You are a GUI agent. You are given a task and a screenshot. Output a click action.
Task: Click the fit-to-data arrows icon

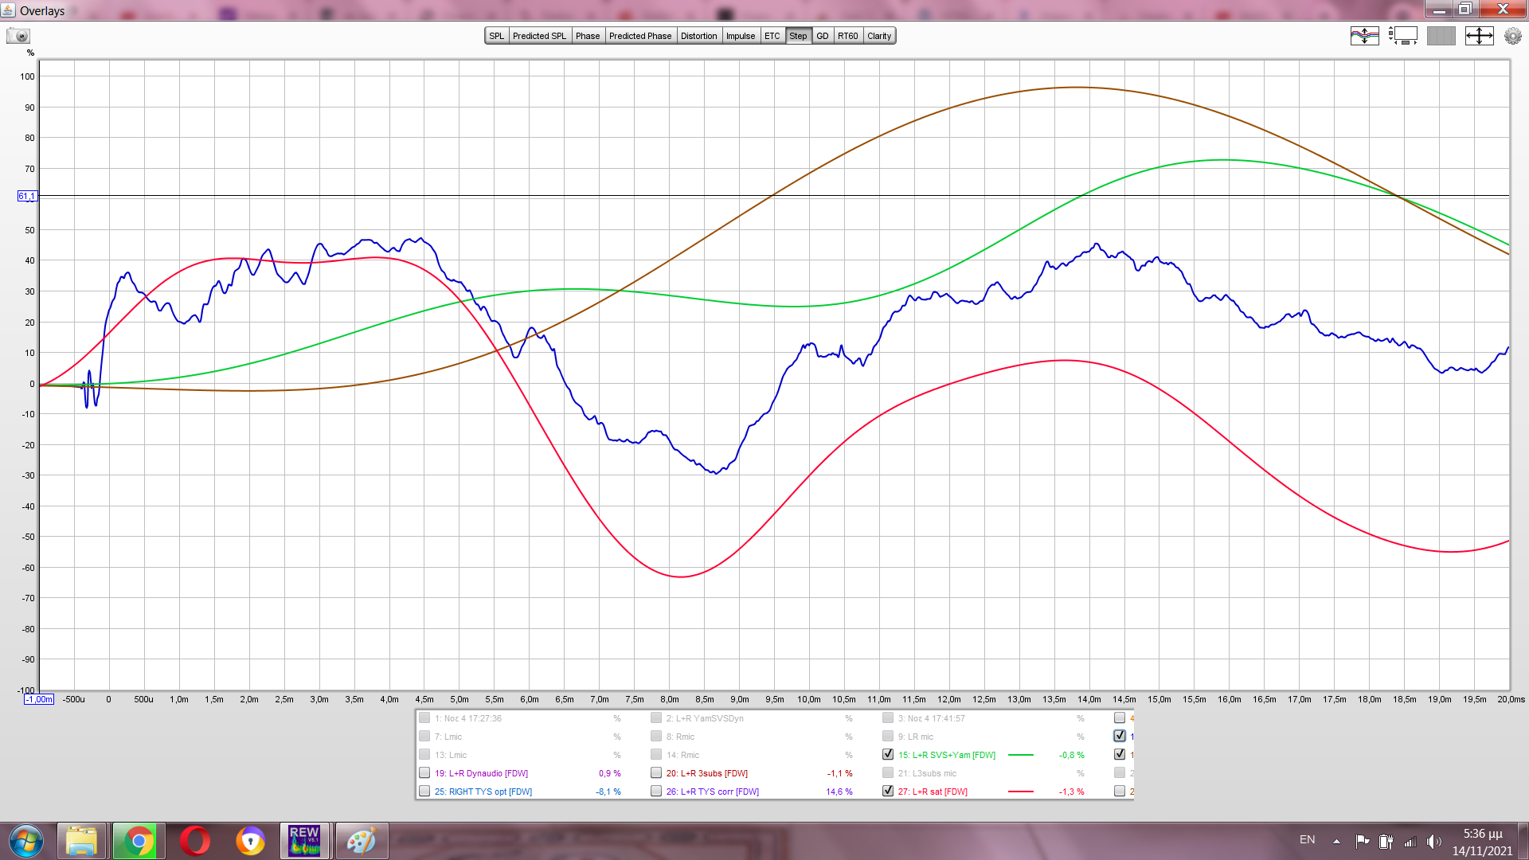click(1479, 36)
